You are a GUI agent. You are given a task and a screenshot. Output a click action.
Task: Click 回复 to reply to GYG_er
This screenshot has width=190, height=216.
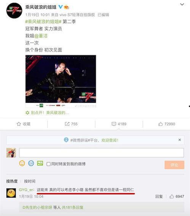click(159, 197)
